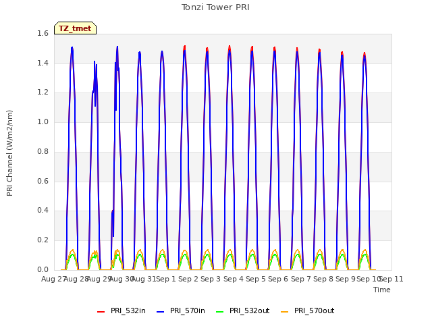
Task: Click the Sep 4 x-axis date label
Action: point(234,279)
